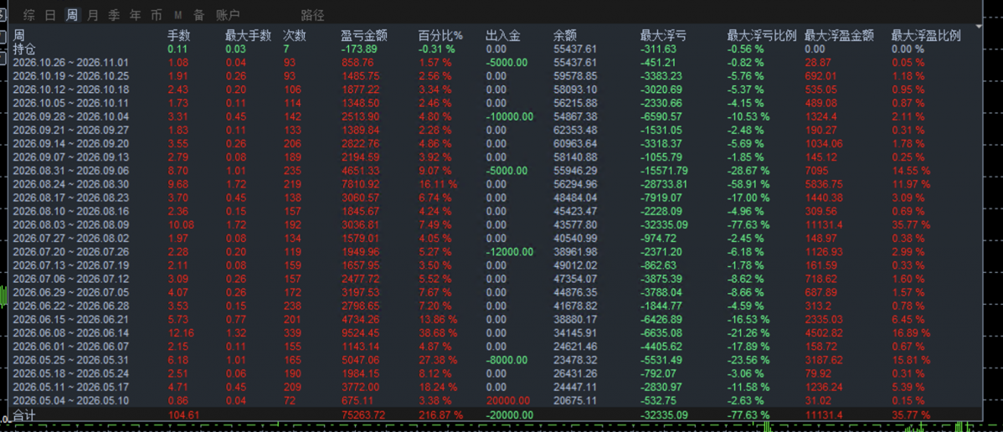Open the M tab

click(177, 15)
